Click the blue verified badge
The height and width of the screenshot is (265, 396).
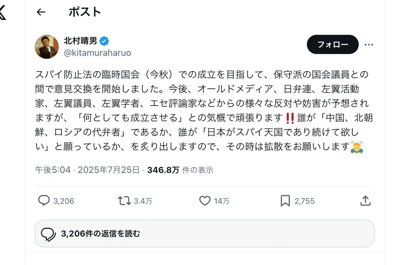point(105,41)
